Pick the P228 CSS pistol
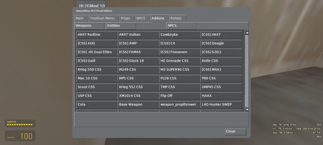 tap(180, 78)
